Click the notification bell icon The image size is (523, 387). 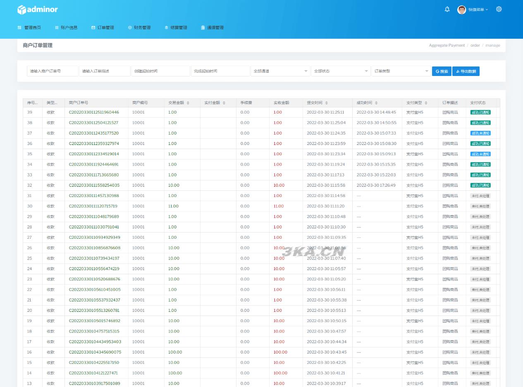click(447, 9)
